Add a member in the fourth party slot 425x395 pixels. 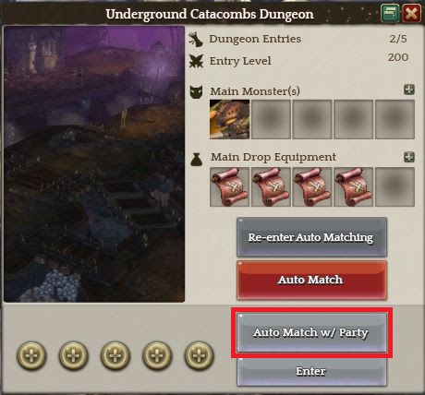(157, 355)
